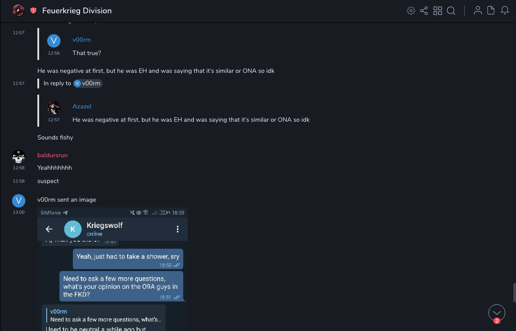This screenshot has width=516, height=331.
Task: Open the image sent by v00rm
Action: pyautogui.click(x=113, y=269)
